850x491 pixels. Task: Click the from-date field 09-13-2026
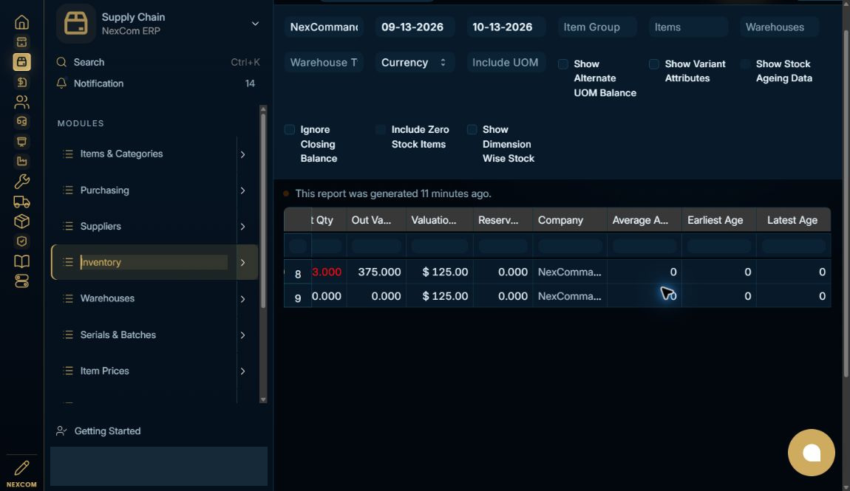(415, 27)
